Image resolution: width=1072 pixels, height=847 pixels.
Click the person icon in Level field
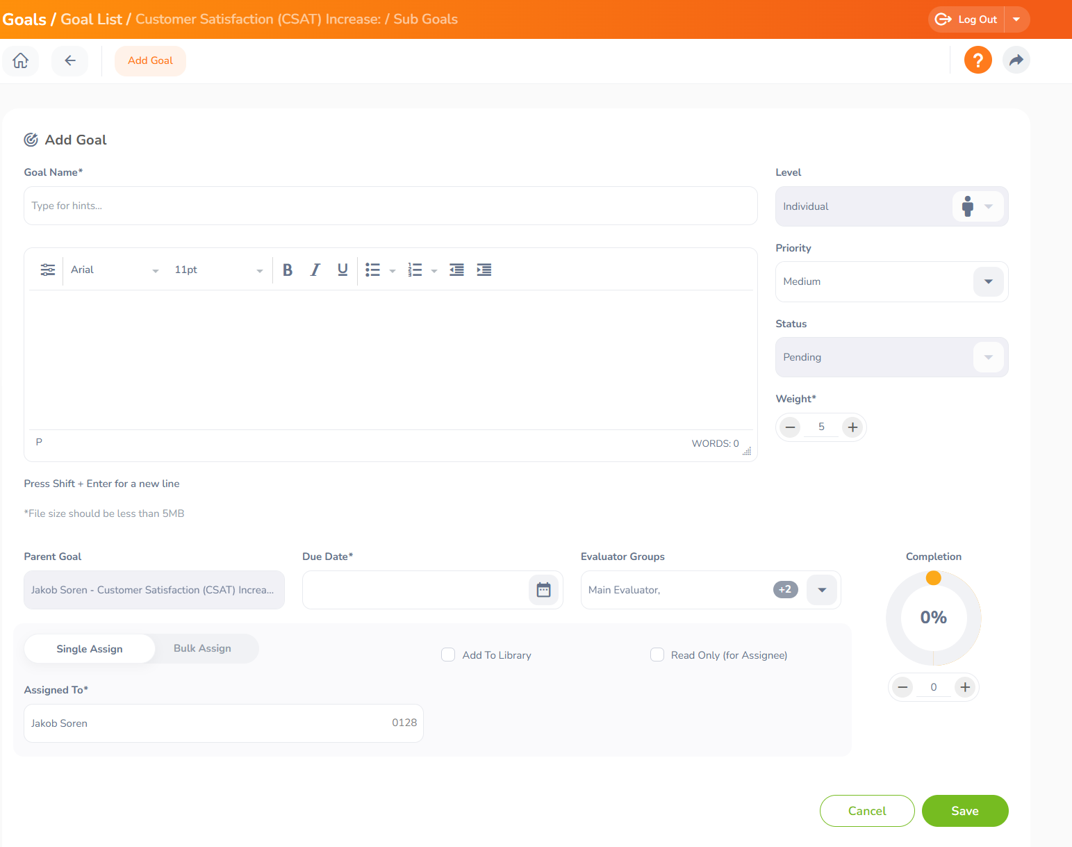967,206
